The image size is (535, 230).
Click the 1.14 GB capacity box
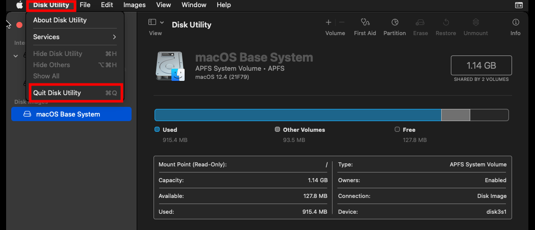pos(481,65)
